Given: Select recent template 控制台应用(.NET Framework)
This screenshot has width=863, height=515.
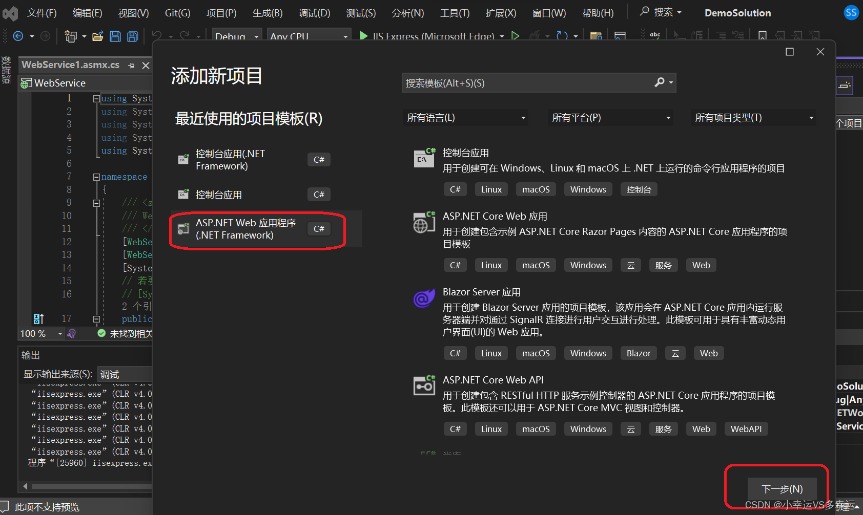Looking at the screenshot, I should click(266, 160).
